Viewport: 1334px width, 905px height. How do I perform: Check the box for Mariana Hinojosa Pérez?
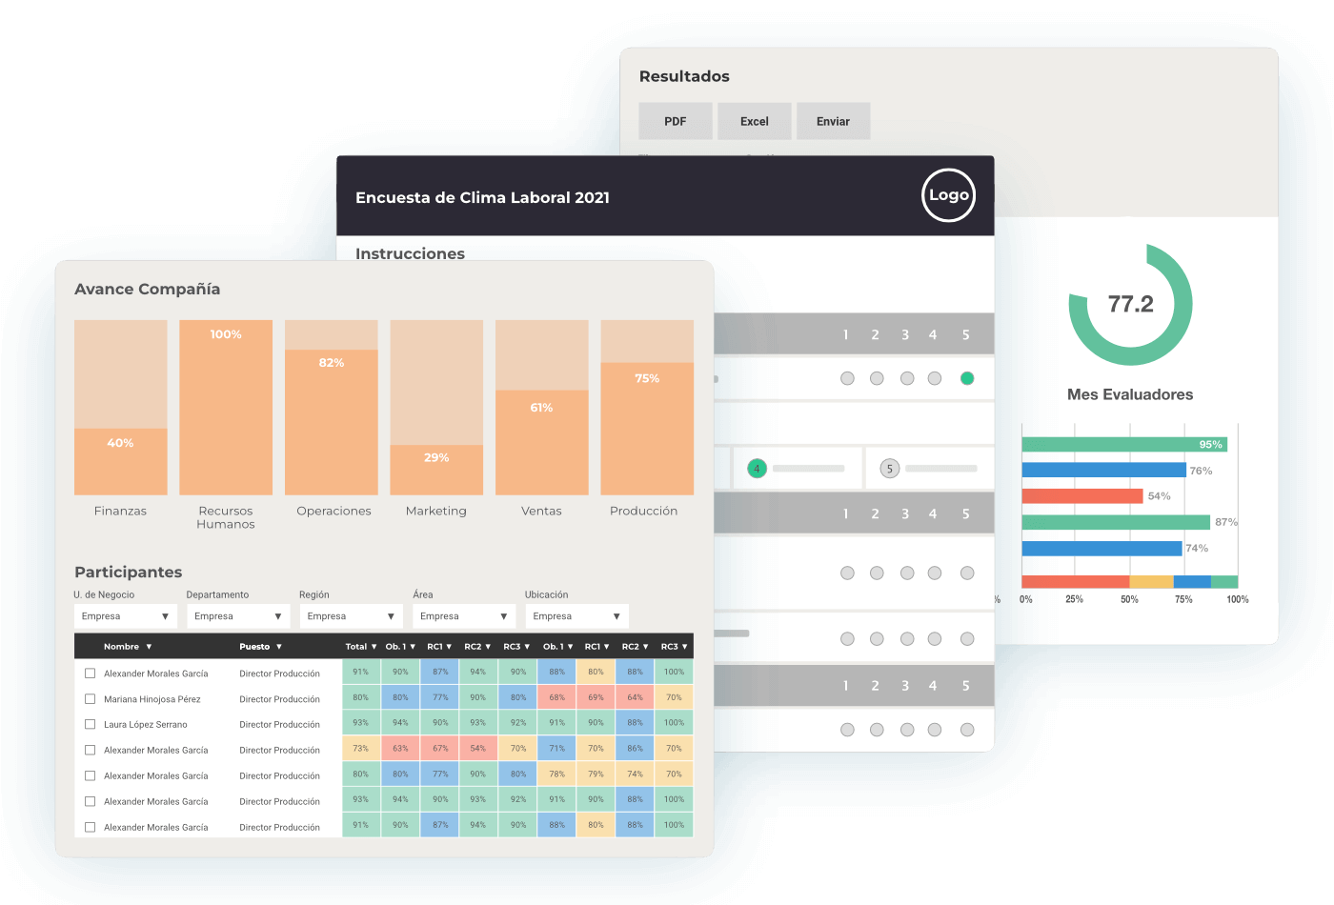click(x=90, y=698)
